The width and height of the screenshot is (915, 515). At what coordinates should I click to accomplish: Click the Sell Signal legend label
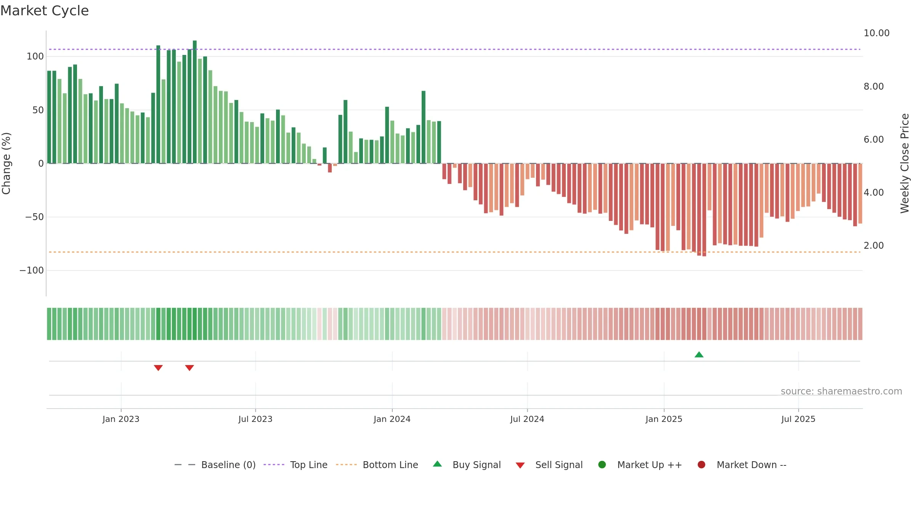[x=559, y=465]
